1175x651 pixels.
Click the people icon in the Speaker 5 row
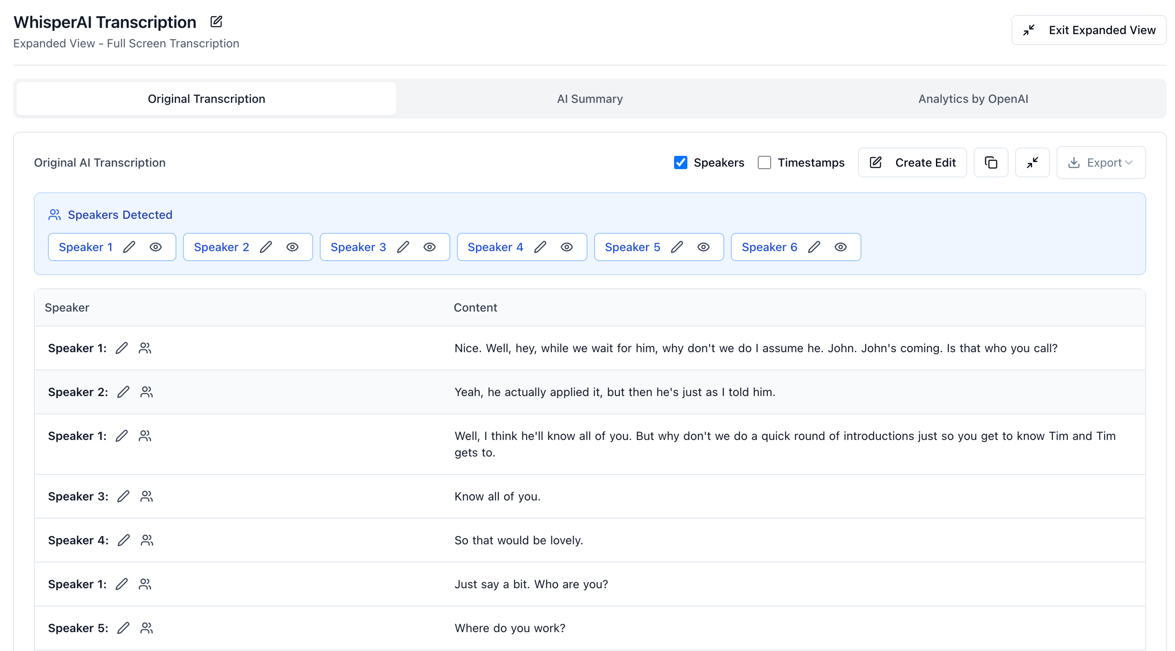[x=147, y=628]
